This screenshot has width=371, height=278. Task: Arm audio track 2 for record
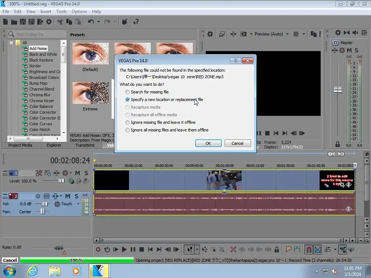pos(38,196)
